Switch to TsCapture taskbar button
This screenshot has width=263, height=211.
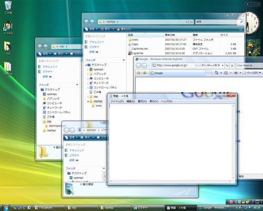(x=49, y=208)
